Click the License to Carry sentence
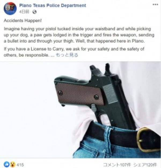Viewport: 161px width, 168px height. pyautogui.click(x=74, y=52)
